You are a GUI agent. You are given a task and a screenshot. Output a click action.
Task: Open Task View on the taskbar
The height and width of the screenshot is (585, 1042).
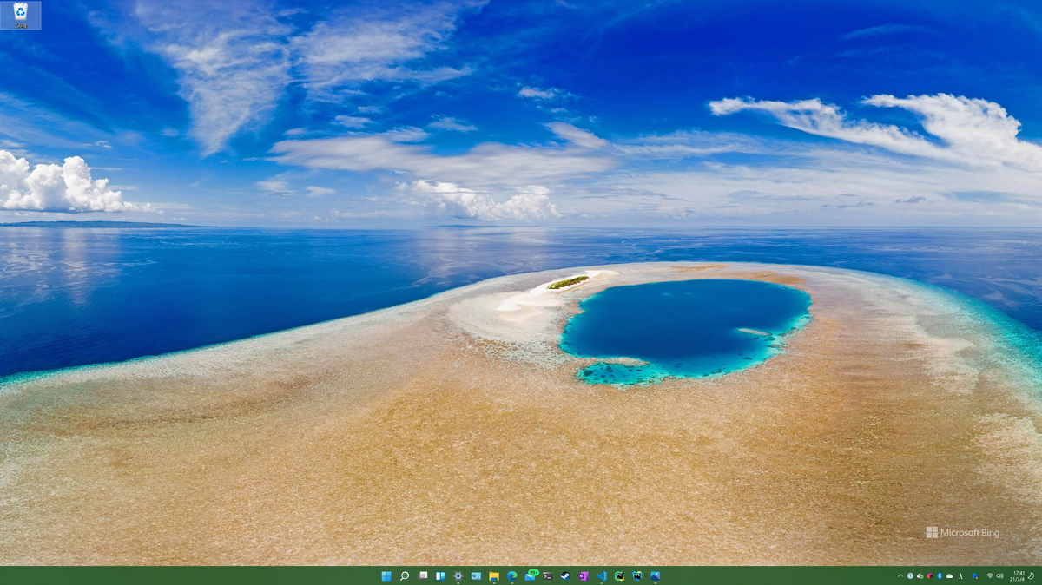pos(423,575)
